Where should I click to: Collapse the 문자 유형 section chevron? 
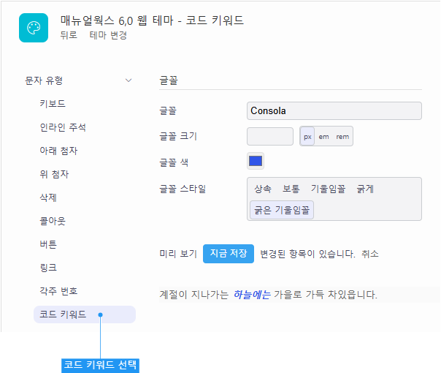click(129, 80)
